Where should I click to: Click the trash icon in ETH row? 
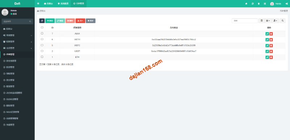(271, 58)
